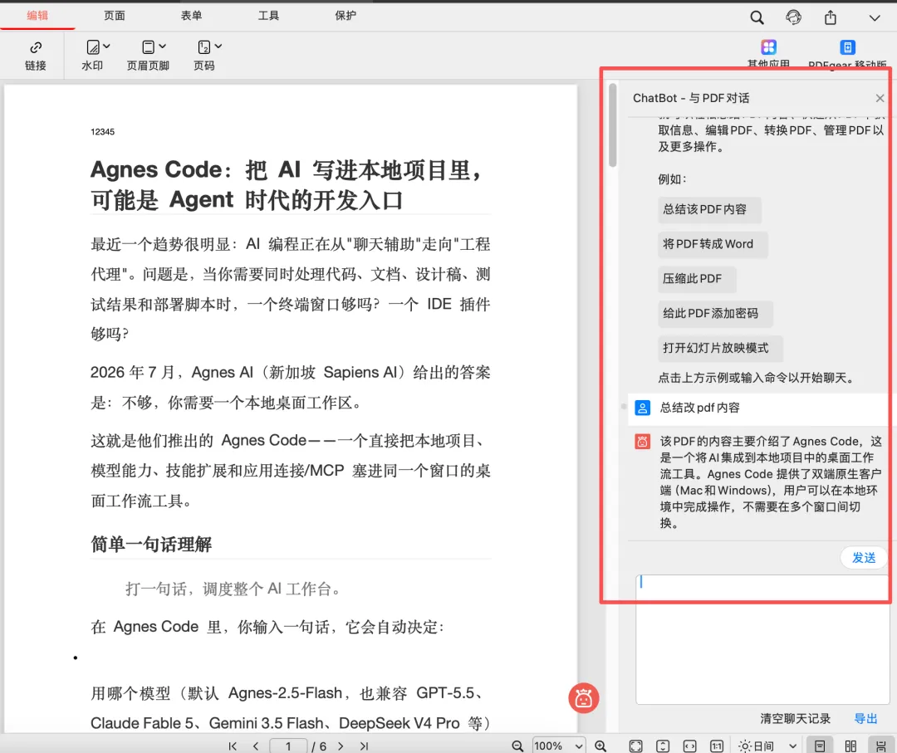897x753 pixels.
Task: Switch to the 页面 tab
Action: click(115, 16)
